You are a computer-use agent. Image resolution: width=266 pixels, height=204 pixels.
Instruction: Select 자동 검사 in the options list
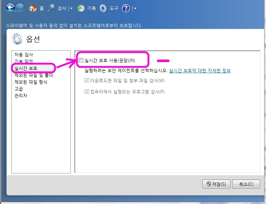[x=24, y=55]
